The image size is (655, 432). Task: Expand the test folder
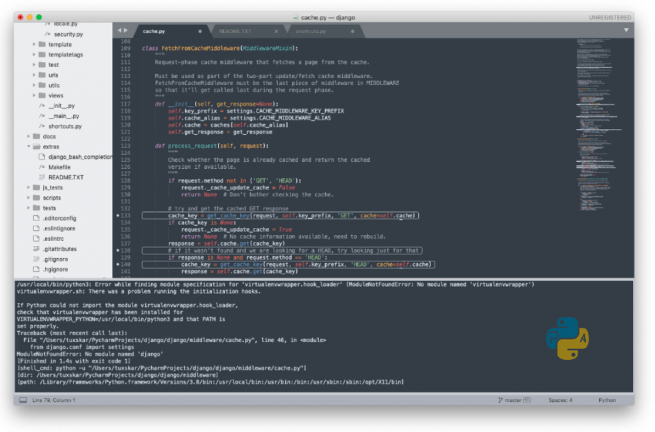click(35, 65)
